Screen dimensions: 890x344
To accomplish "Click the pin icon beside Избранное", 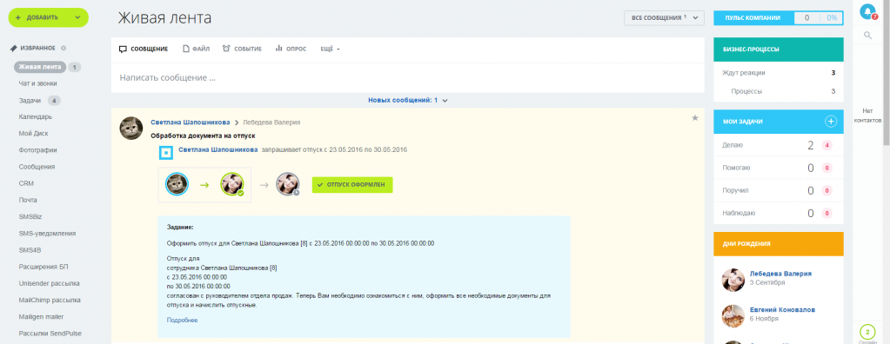I will [x=13, y=48].
